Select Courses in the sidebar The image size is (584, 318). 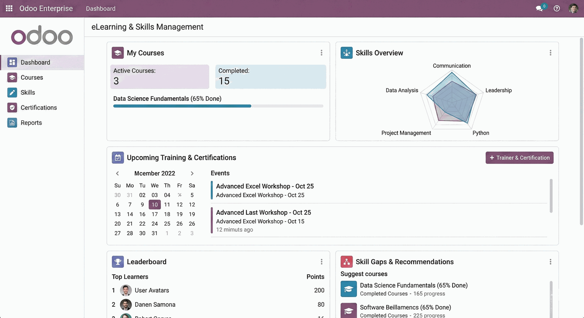31,77
